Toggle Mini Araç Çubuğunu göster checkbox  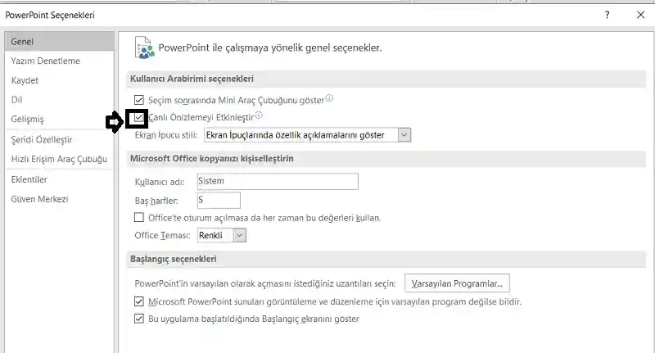tap(138, 100)
